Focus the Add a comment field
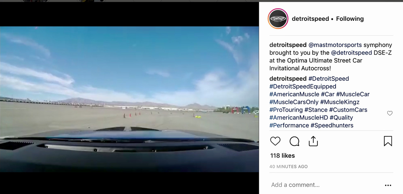This screenshot has width=403, height=194. click(x=324, y=185)
